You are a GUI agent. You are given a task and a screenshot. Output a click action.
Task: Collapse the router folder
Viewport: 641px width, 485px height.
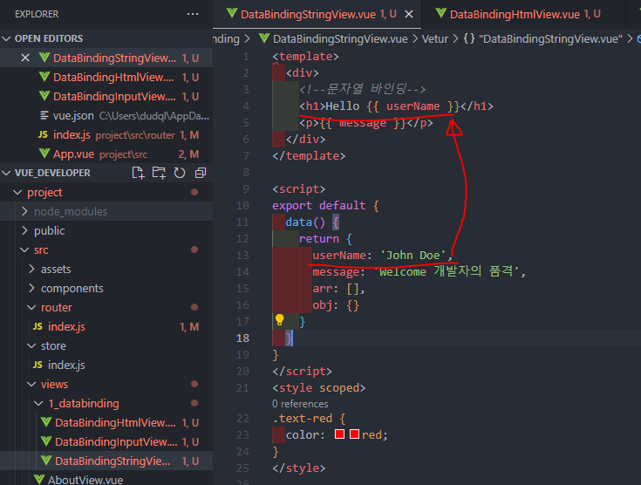(31, 308)
